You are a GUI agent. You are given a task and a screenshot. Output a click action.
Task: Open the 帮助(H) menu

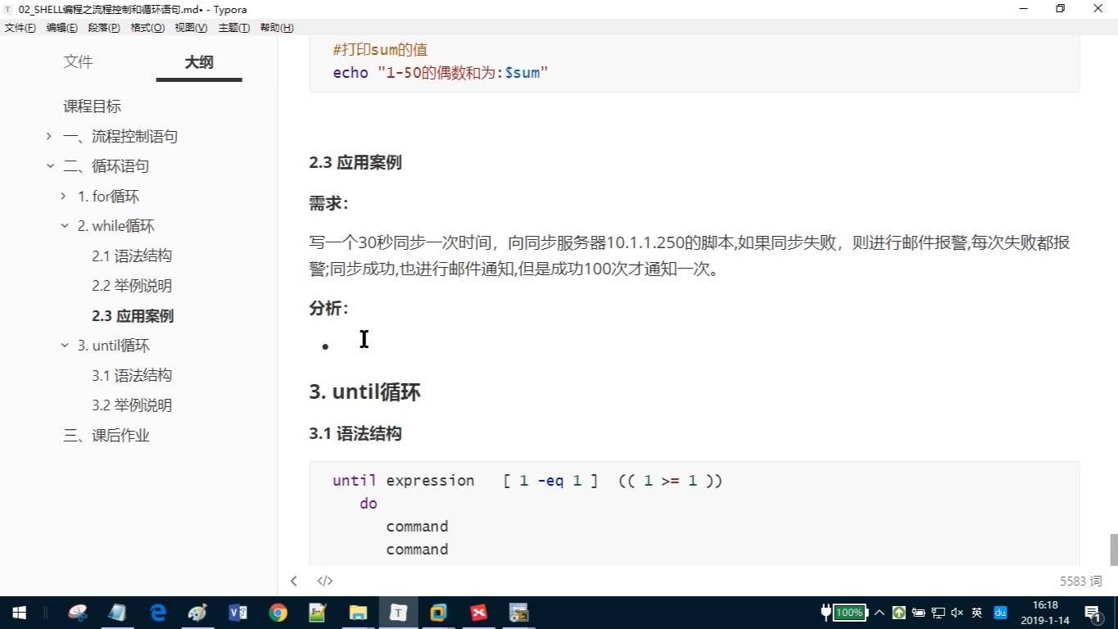(277, 28)
